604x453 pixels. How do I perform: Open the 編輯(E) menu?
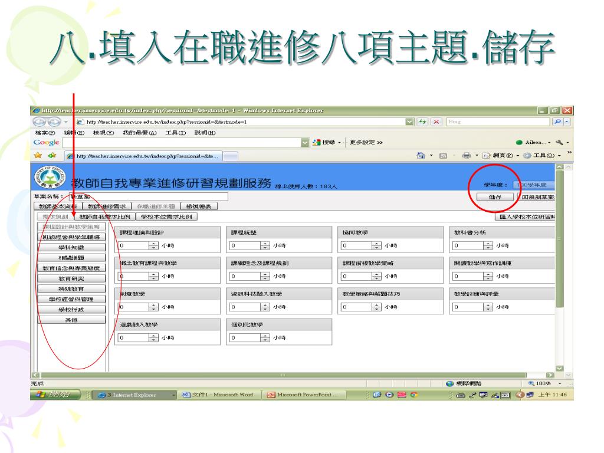click(74, 133)
